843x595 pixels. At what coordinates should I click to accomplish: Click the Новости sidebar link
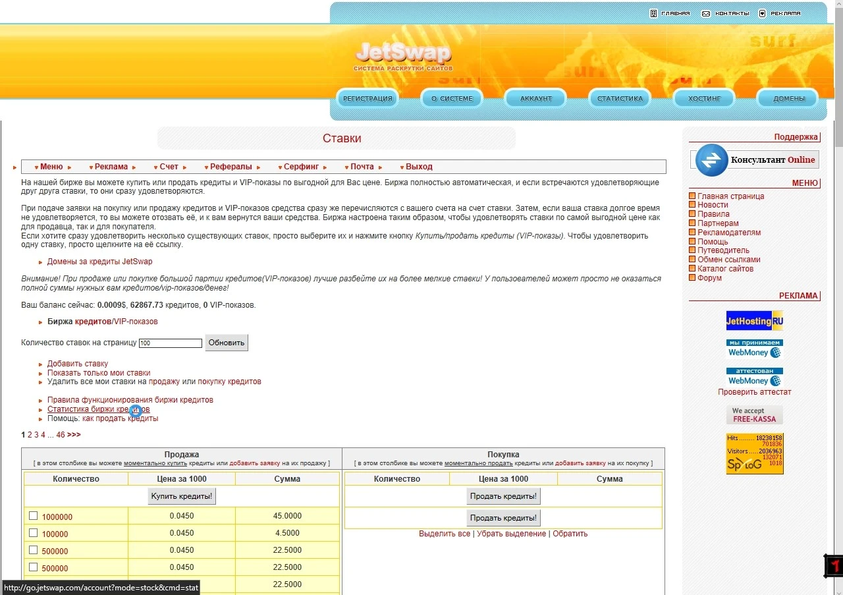coord(713,205)
